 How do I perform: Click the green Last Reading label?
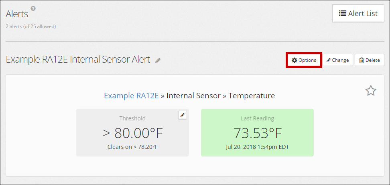(257, 118)
